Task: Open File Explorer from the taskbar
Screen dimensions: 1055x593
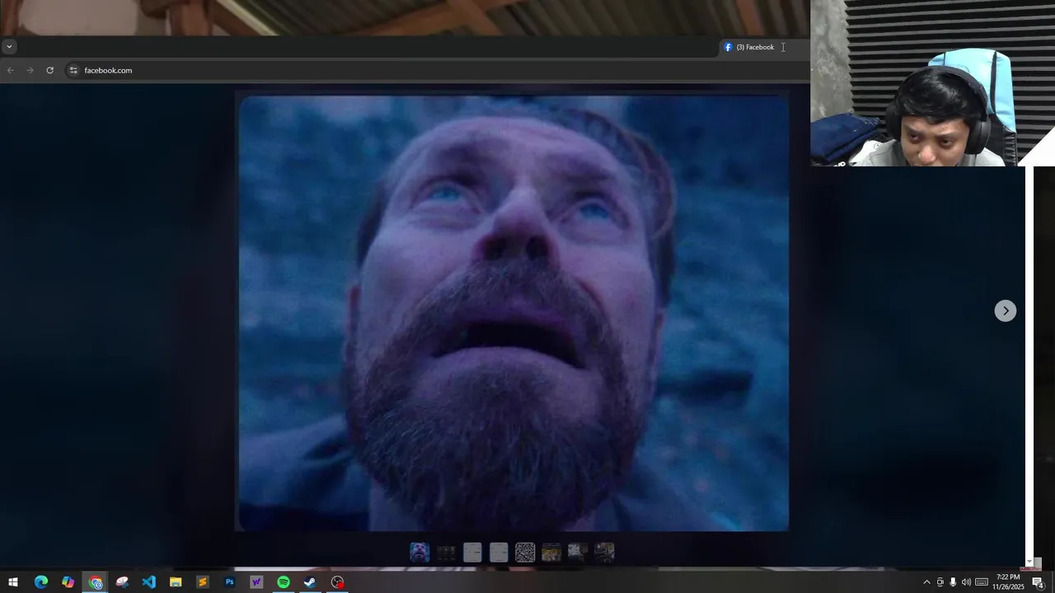Action: (x=176, y=582)
